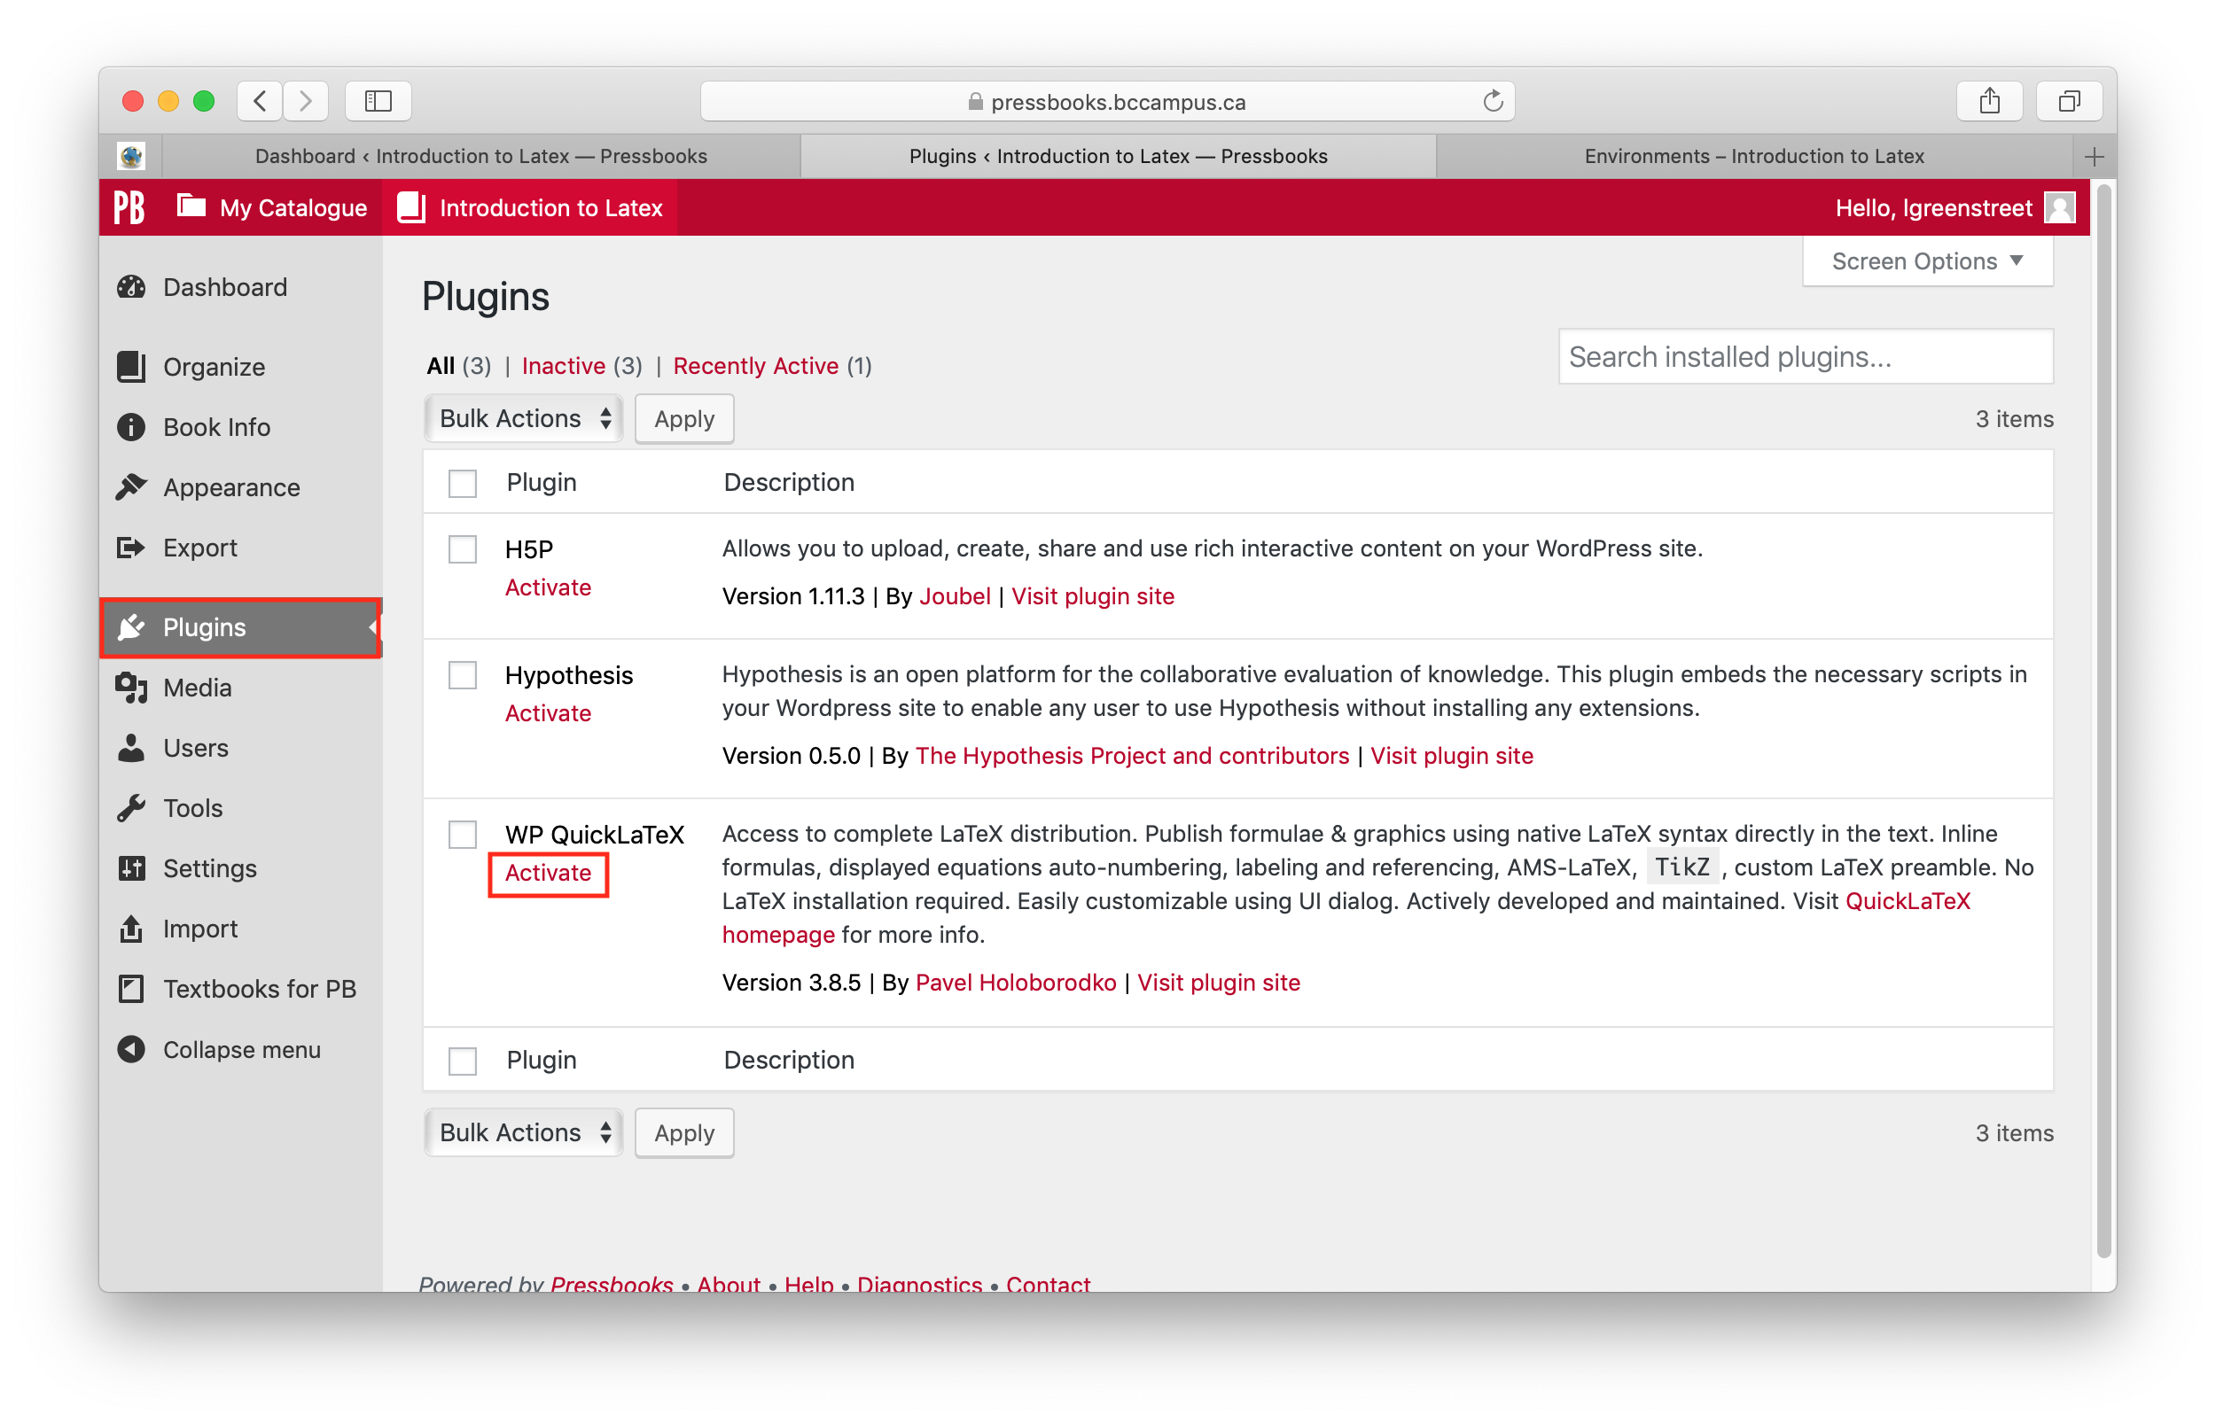The image size is (2216, 1423).
Task: Click the Pressbooks PB logo icon
Action: (129, 207)
